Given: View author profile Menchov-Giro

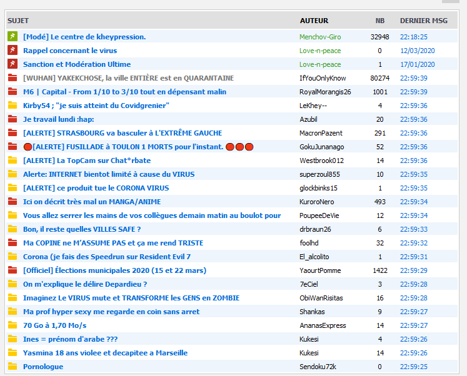Looking at the screenshot, I should pos(320,37).
